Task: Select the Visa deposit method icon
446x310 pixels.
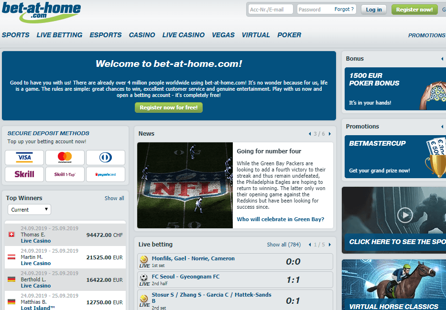Action: (24, 158)
